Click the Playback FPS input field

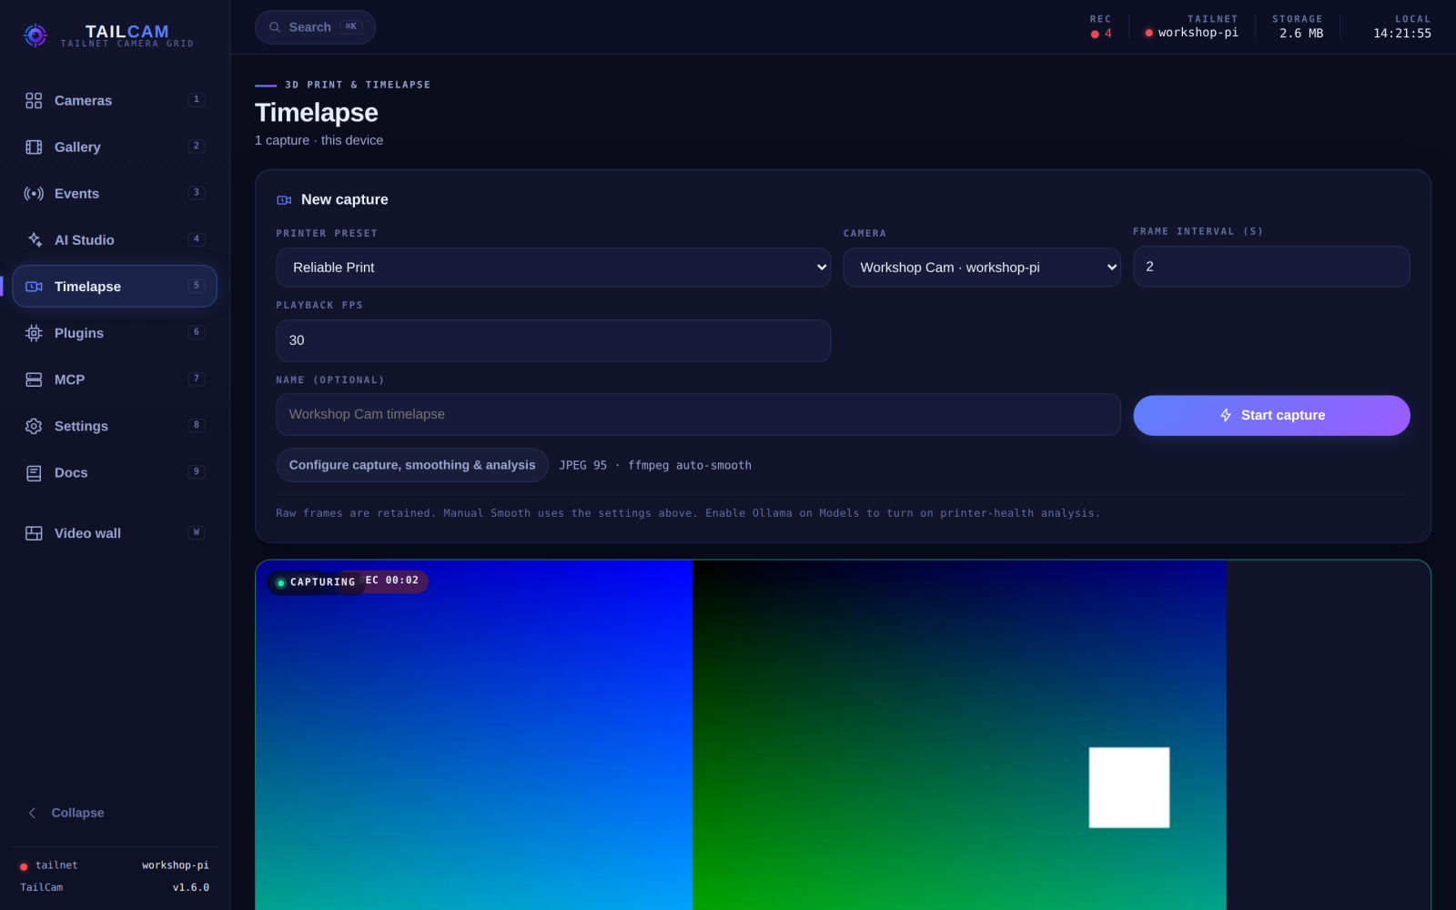553,340
